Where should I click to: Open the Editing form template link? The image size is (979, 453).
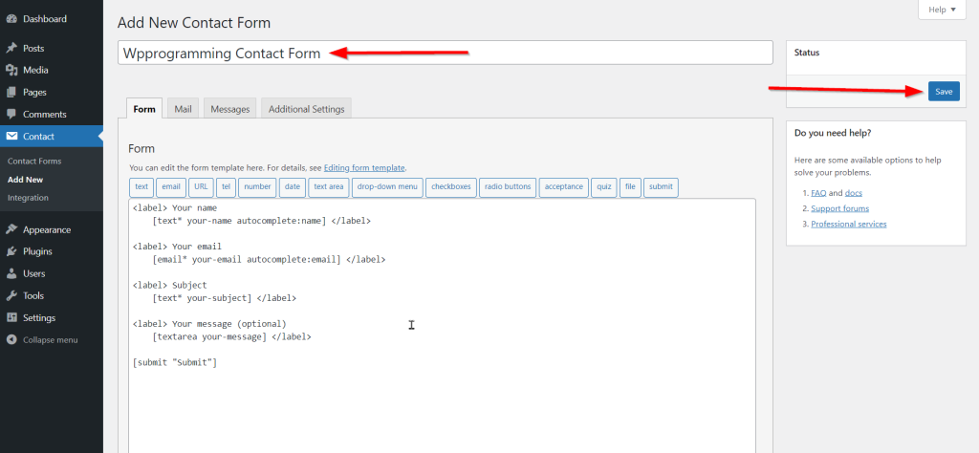click(364, 168)
